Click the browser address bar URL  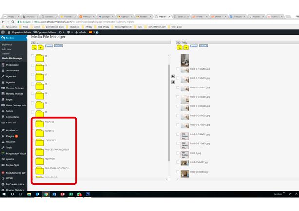click(x=84, y=22)
